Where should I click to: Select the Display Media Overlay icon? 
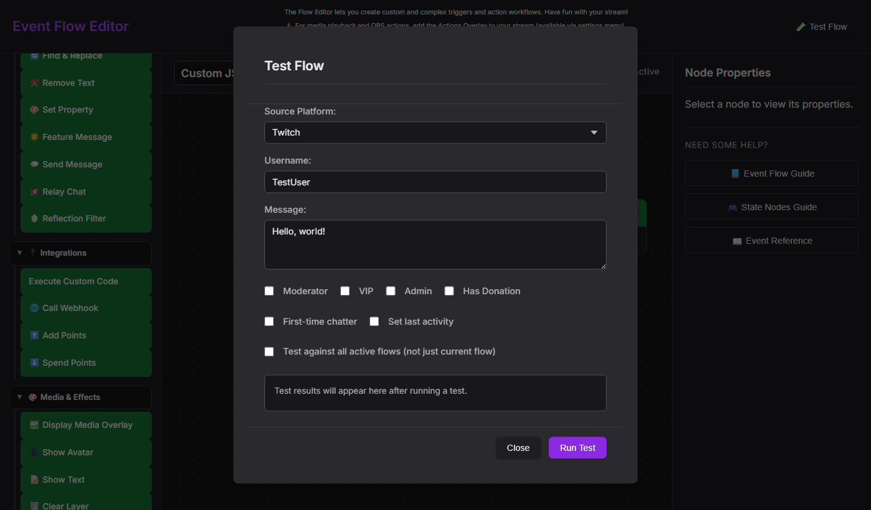34,425
